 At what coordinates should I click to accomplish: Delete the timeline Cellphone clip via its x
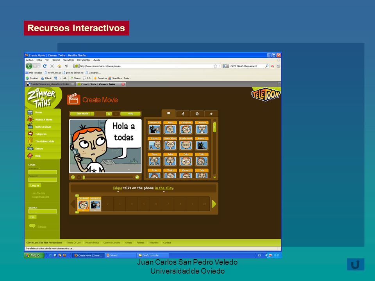click(87, 208)
